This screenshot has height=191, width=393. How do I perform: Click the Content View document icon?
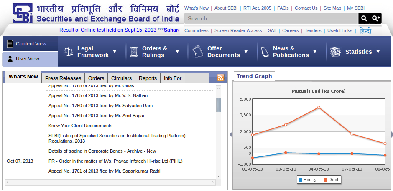[x=10, y=44]
